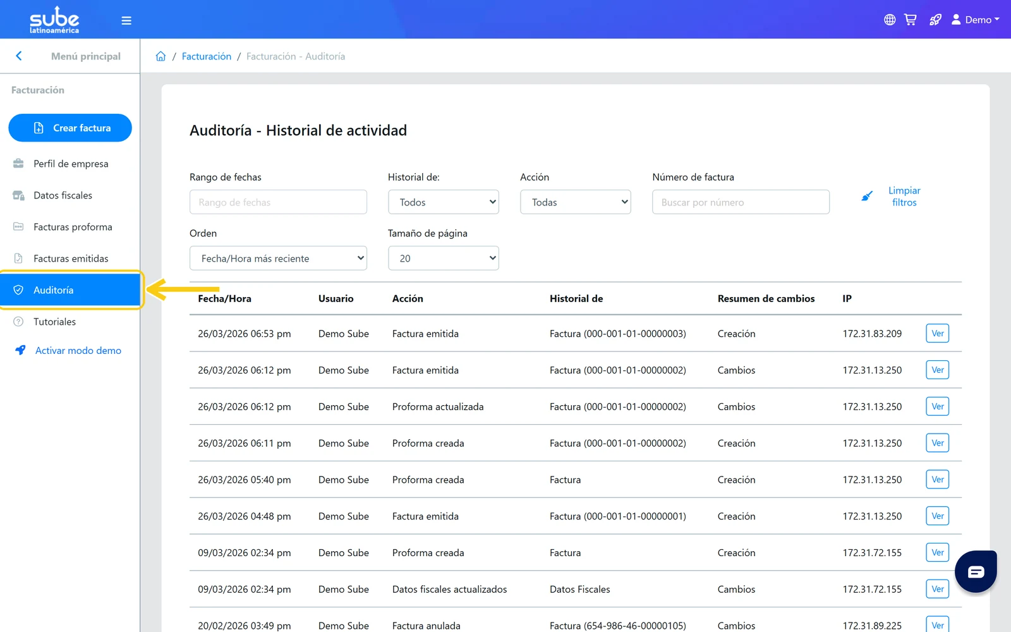Click the Activar modo demo rocket icon

pos(20,350)
